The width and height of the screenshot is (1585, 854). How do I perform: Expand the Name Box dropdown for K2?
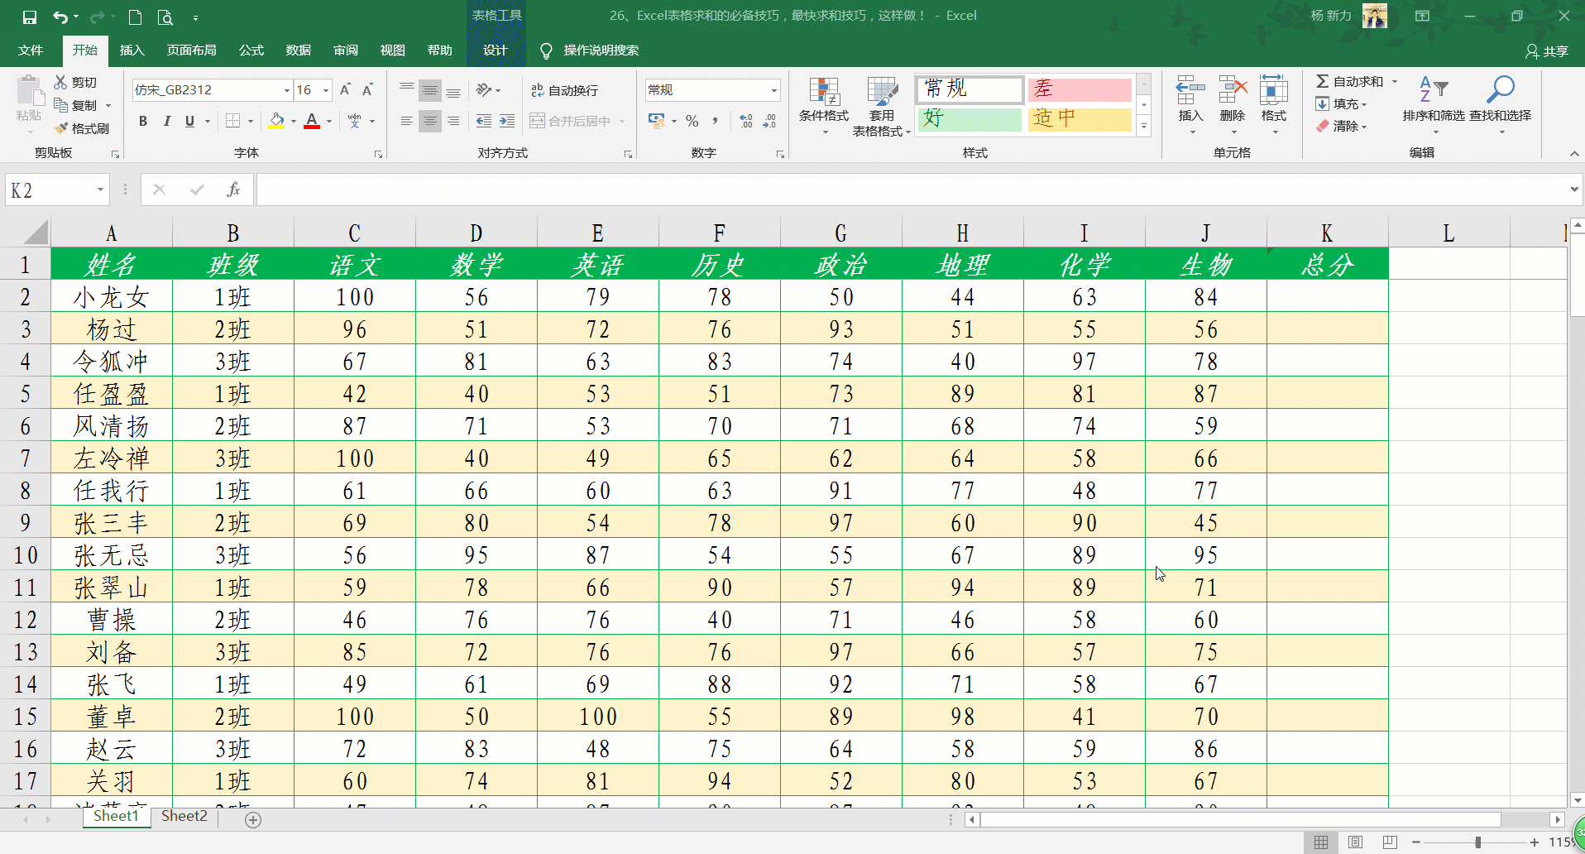click(x=100, y=190)
